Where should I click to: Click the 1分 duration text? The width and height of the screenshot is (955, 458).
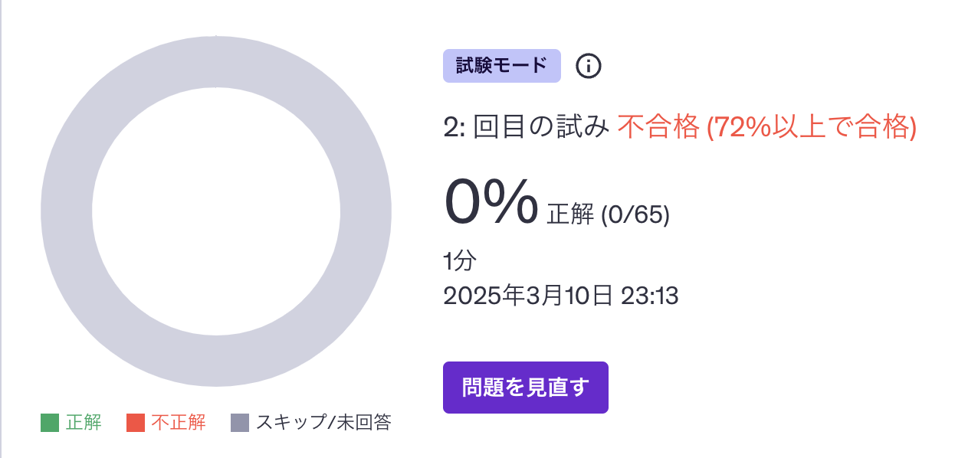[460, 261]
